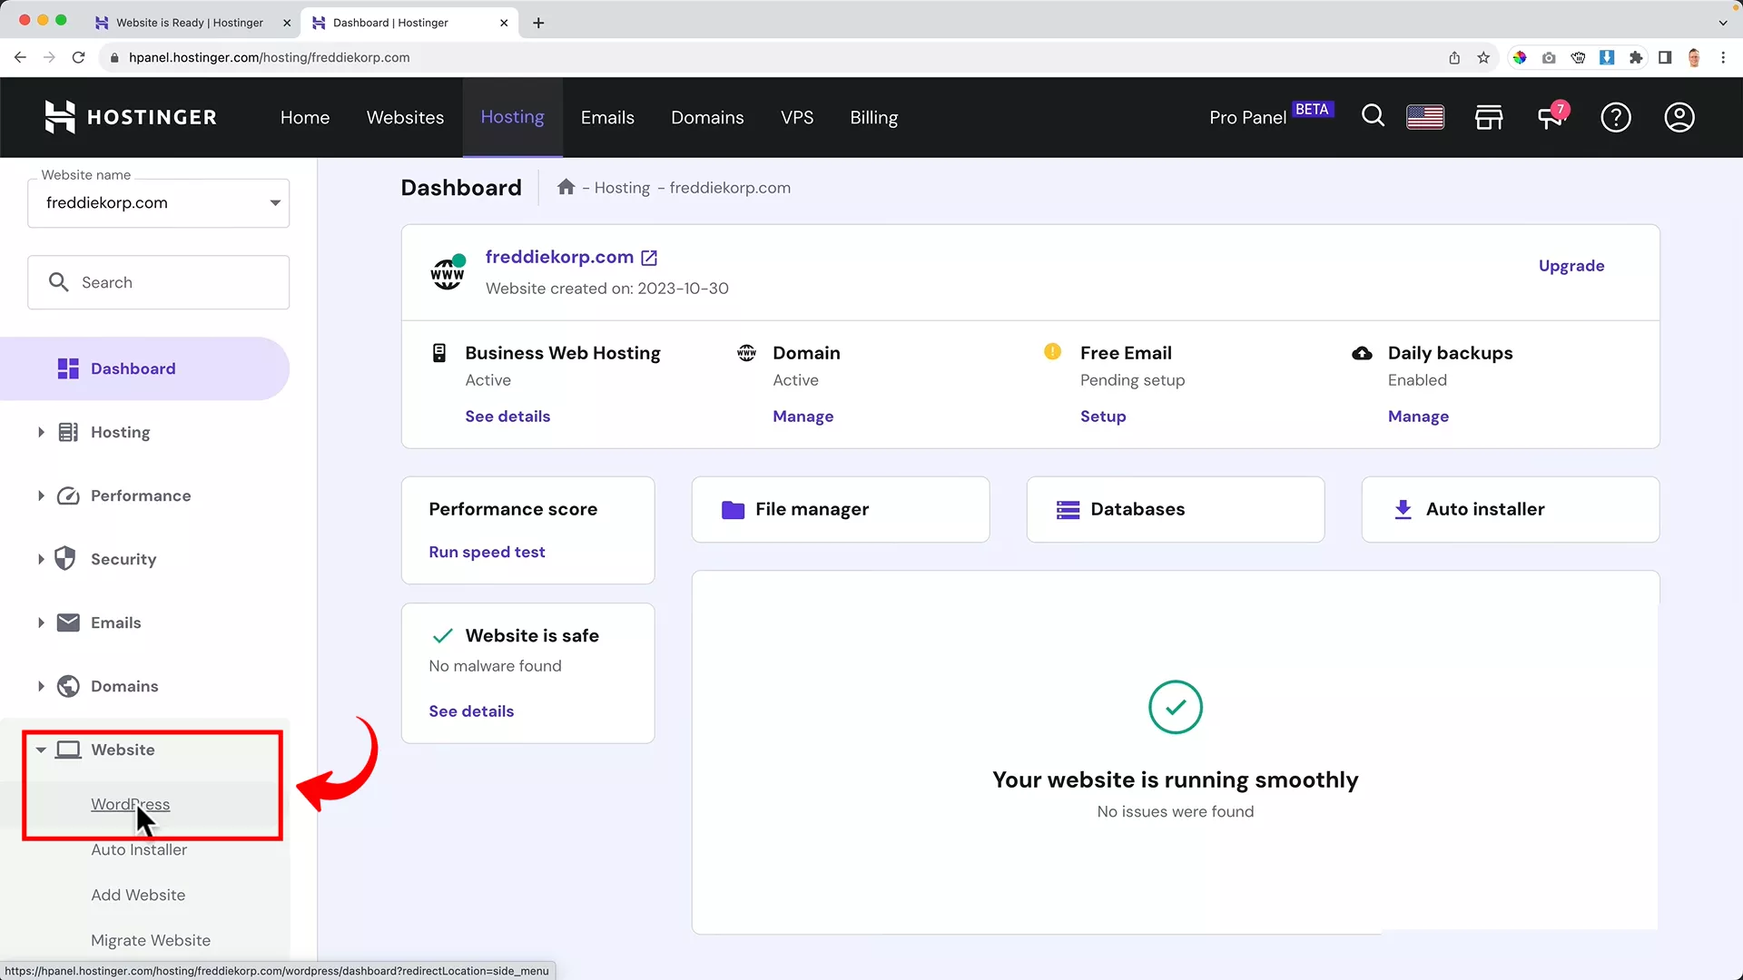Select WordPress under the Website section
This screenshot has width=1743, height=980.
(130, 804)
